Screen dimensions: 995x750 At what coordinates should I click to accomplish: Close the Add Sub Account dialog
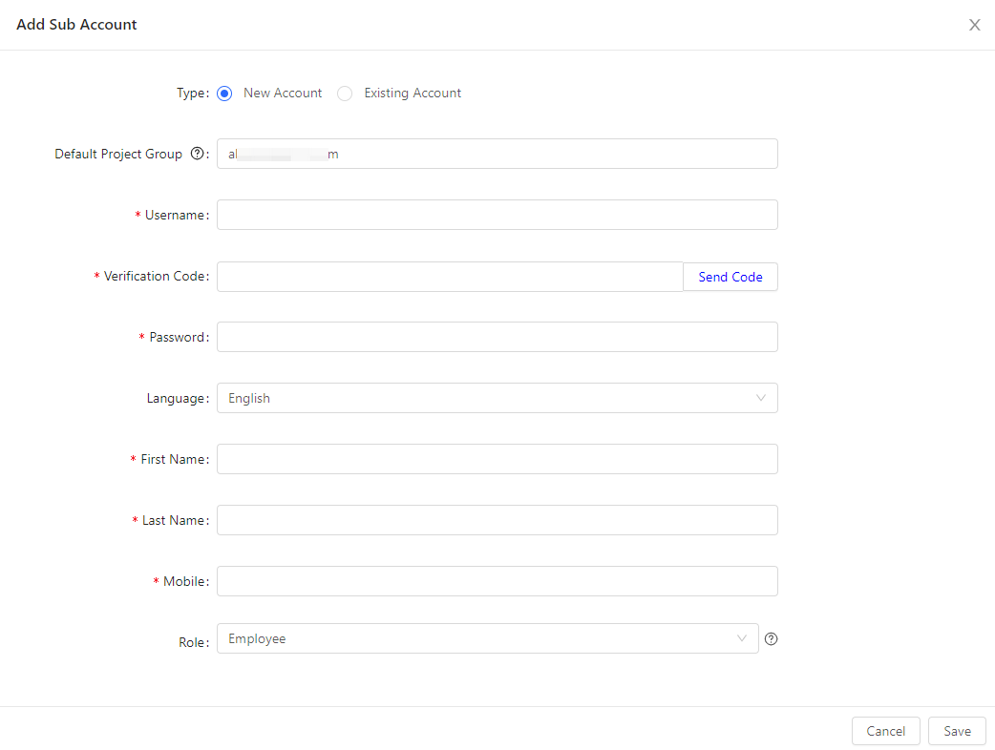coord(974,26)
